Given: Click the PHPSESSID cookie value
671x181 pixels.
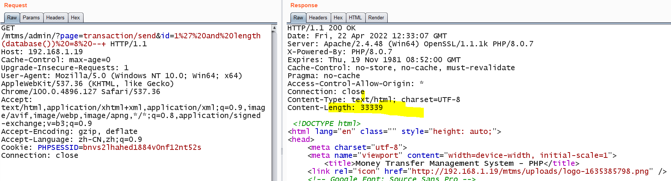Looking at the screenshot, I should [142, 148].
